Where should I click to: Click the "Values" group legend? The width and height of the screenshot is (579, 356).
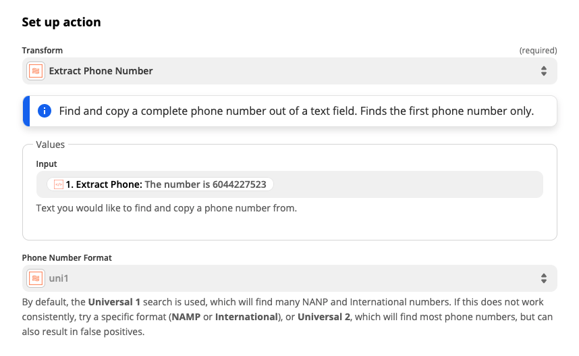50,145
